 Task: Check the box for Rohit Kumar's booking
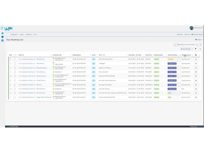15,59
